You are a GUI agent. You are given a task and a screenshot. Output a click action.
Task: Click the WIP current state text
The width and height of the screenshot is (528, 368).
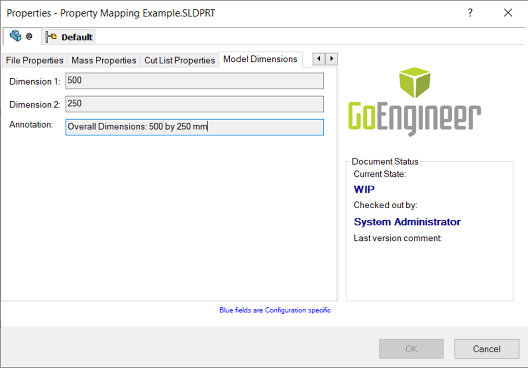click(x=364, y=189)
